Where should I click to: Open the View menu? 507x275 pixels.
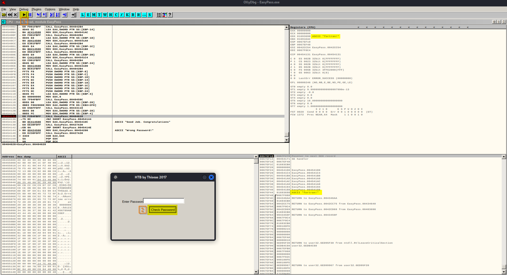click(x=13, y=9)
